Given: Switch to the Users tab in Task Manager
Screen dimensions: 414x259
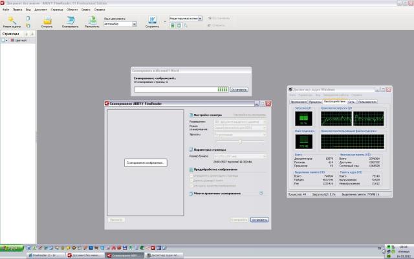Looking at the screenshot, I should point(367,102).
